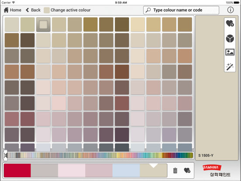Pick the rose swatch starting seventh row
Screen dimensions: 241x181
12,119
